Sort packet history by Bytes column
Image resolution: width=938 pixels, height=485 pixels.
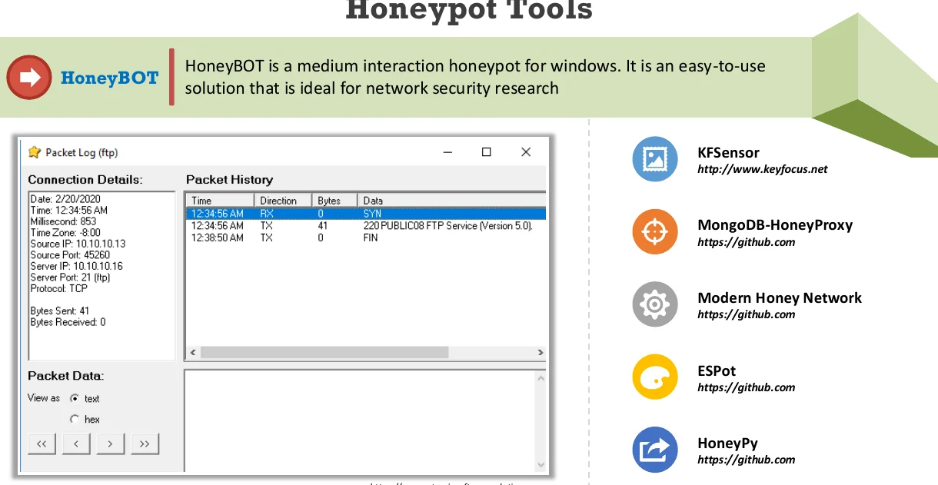coord(335,201)
